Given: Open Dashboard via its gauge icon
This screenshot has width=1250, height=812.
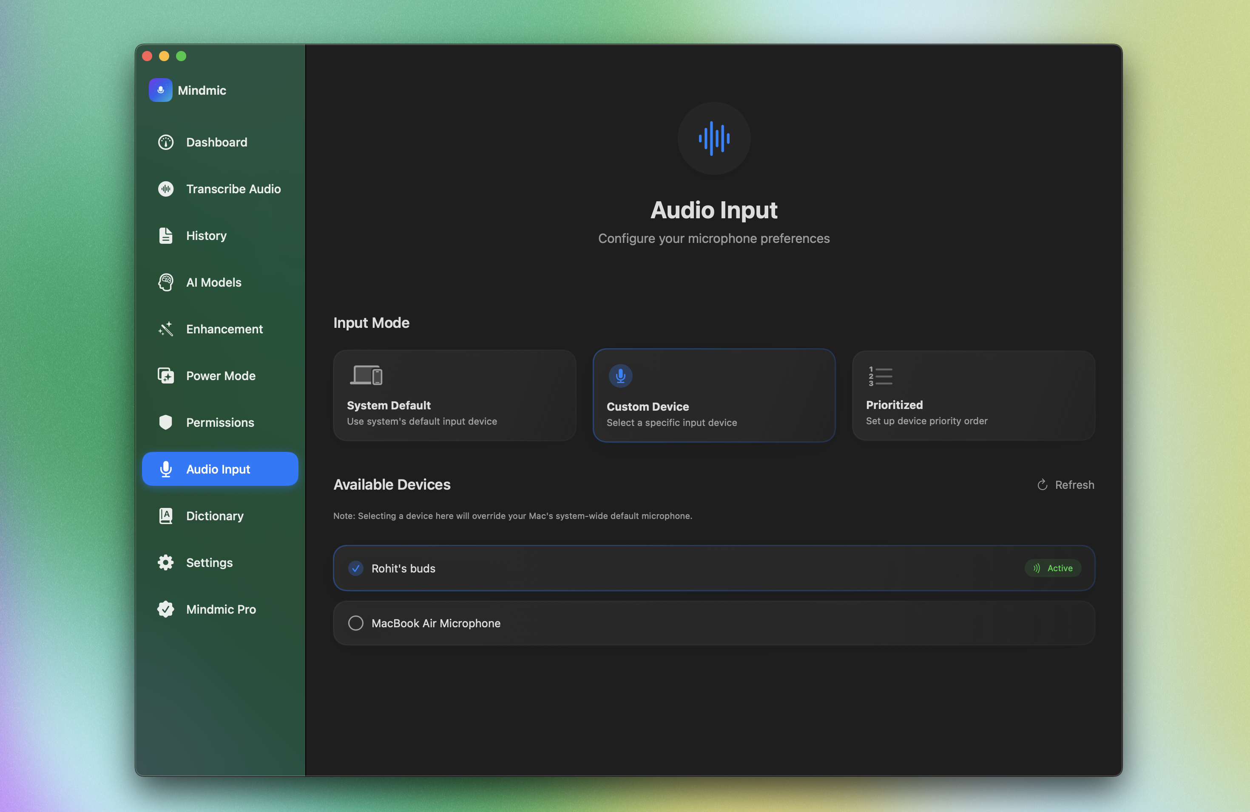Looking at the screenshot, I should click(165, 142).
